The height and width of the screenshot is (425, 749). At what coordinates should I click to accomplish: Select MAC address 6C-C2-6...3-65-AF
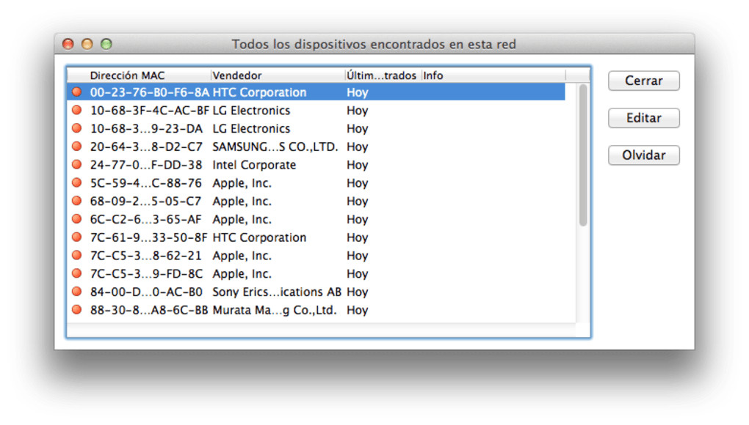145,219
